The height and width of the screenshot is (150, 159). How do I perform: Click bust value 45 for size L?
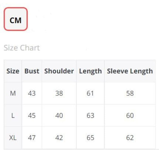[32, 116]
